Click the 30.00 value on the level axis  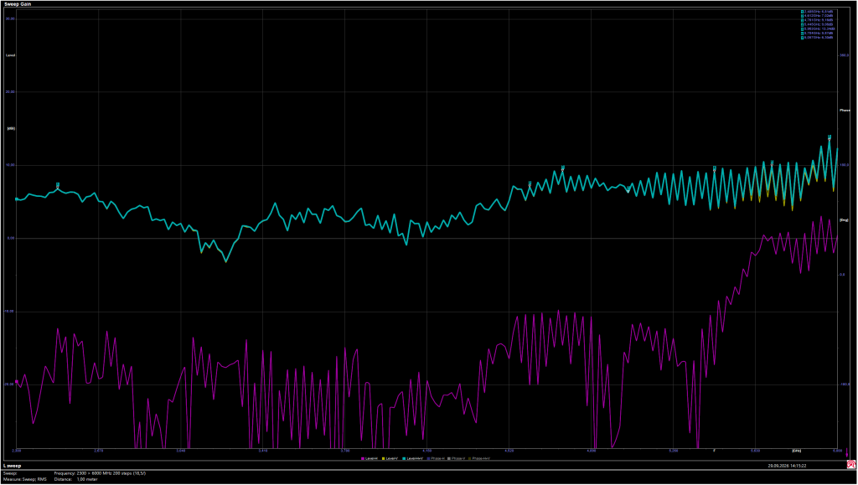click(10, 18)
